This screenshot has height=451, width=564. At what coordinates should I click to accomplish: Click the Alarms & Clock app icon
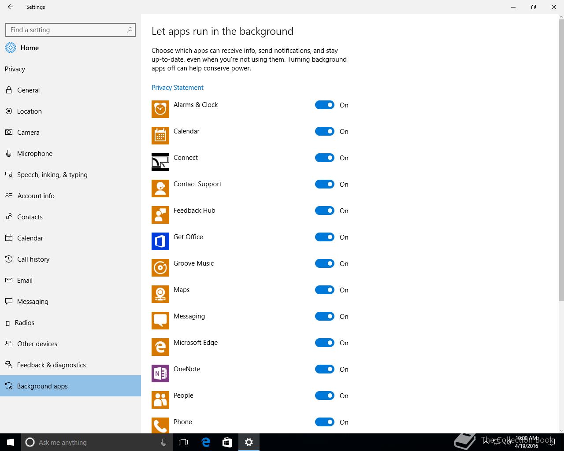pos(160,109)
